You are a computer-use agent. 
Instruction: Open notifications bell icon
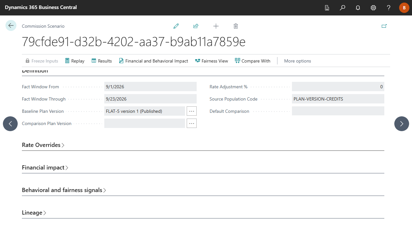point(358,8)
